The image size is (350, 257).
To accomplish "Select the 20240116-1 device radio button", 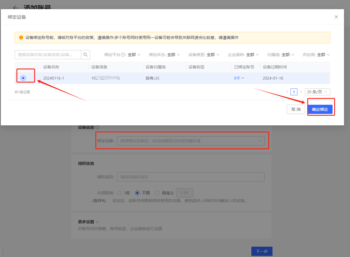I will (23, 78).
